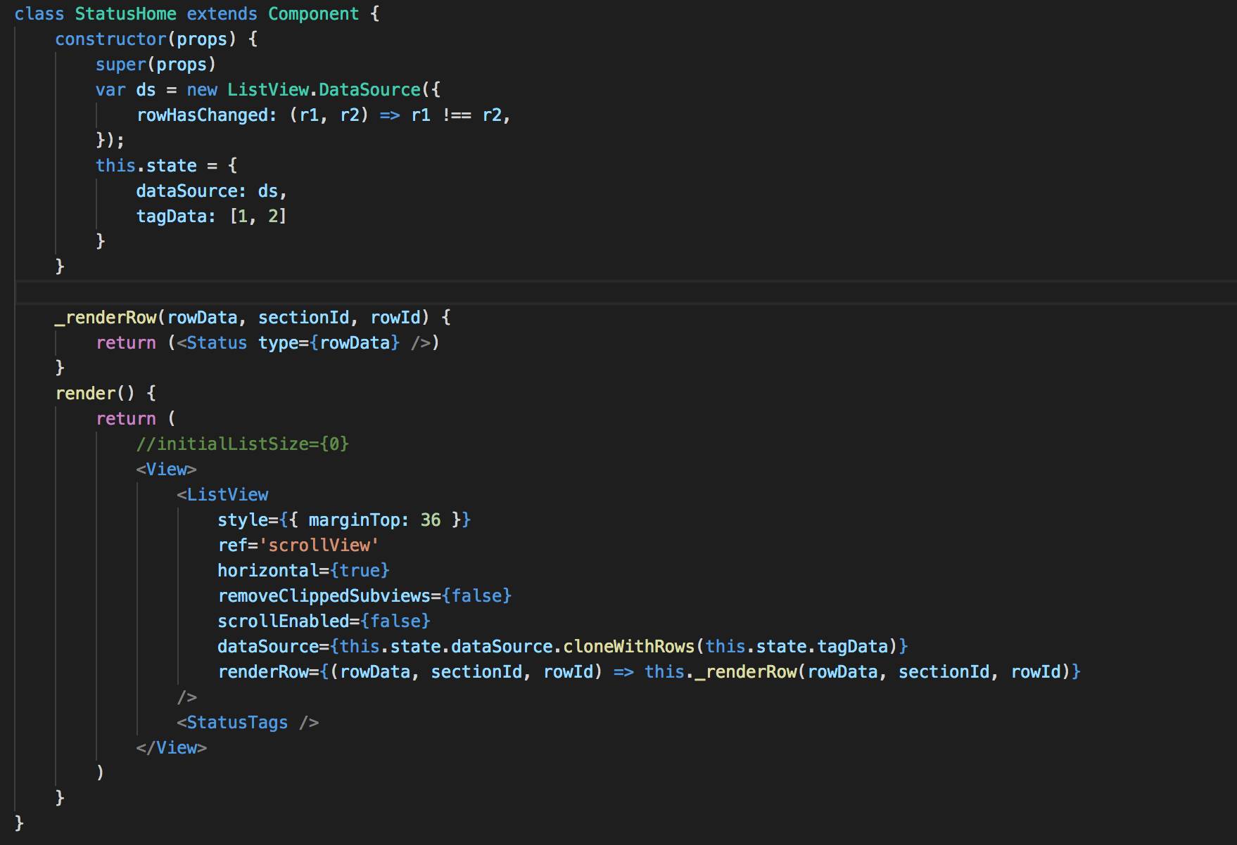
Task: Click the '!==' comparison operator
Action: pos(456,115)
